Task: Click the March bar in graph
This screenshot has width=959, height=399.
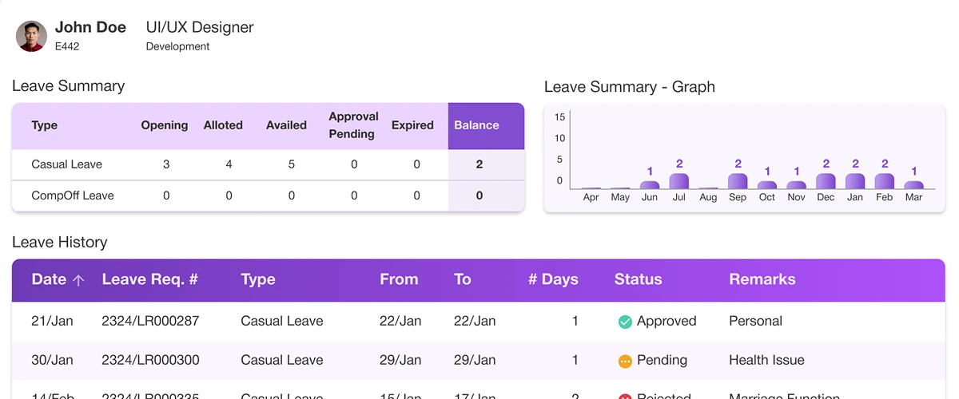Action: [x=914, y=185]
